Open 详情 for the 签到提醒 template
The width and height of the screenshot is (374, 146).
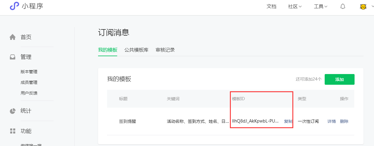[332, 121]
